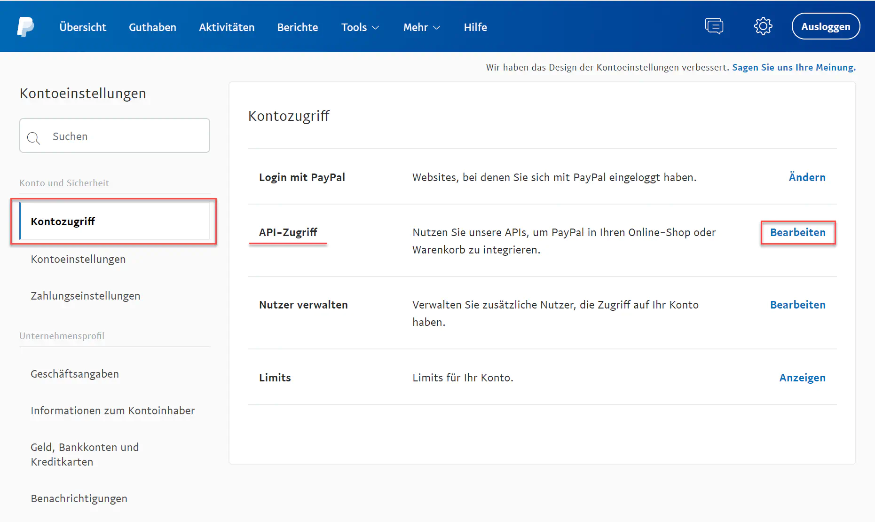Click Anzeigen for Limits
This screenshot has height=522, width=875.
(x=802, y=378)
